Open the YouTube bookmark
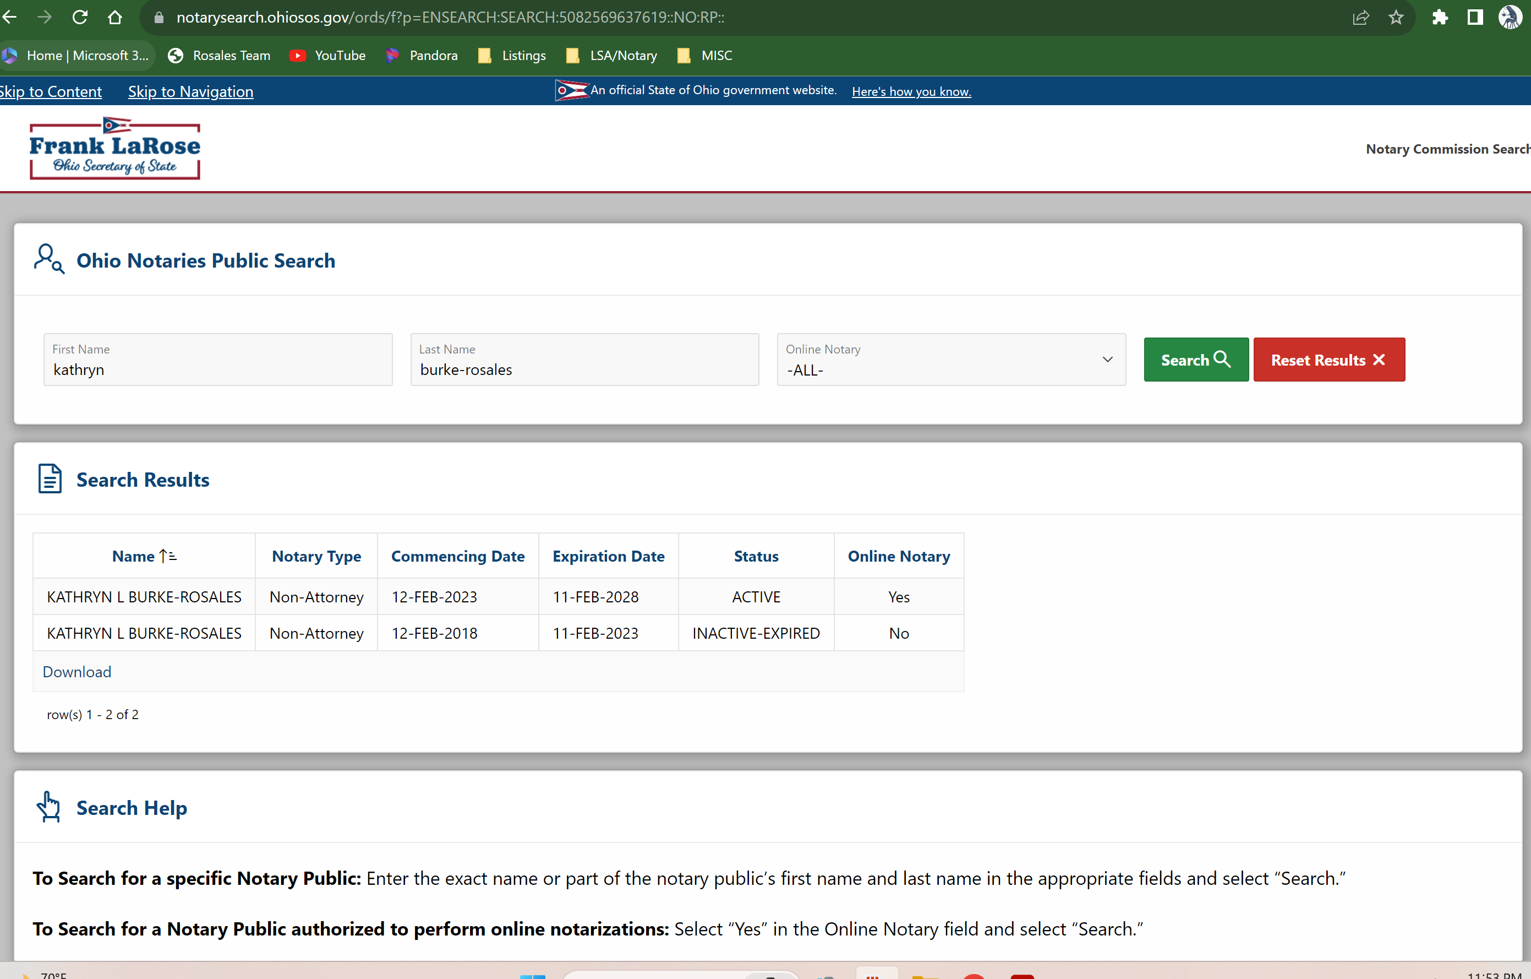 click(x=327, y=56)
